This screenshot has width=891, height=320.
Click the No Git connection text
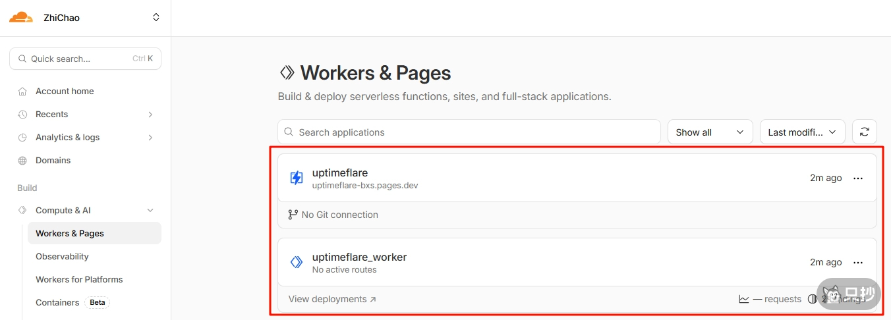[x=340, y=215]
